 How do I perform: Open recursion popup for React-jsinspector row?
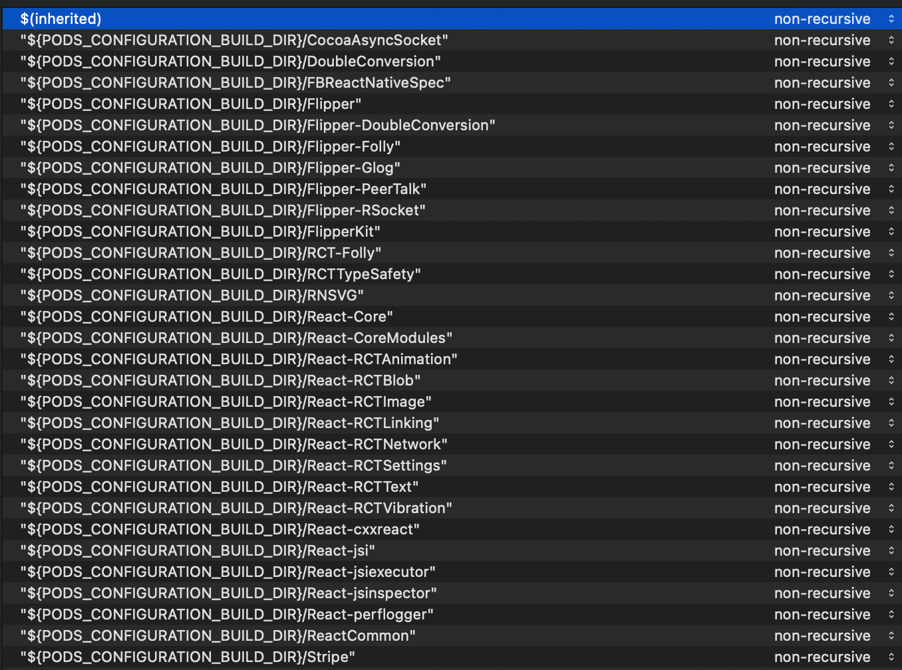[x=835, y=593]
